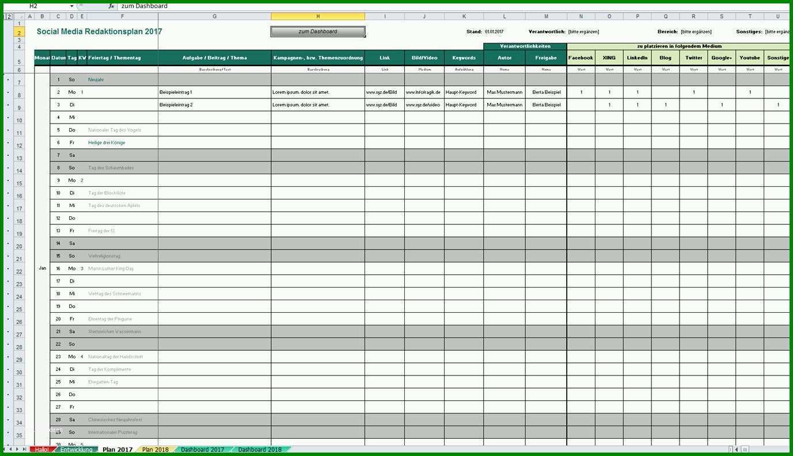Click the 'Facebook' column header
793x456 pixels.
[580, 58]
